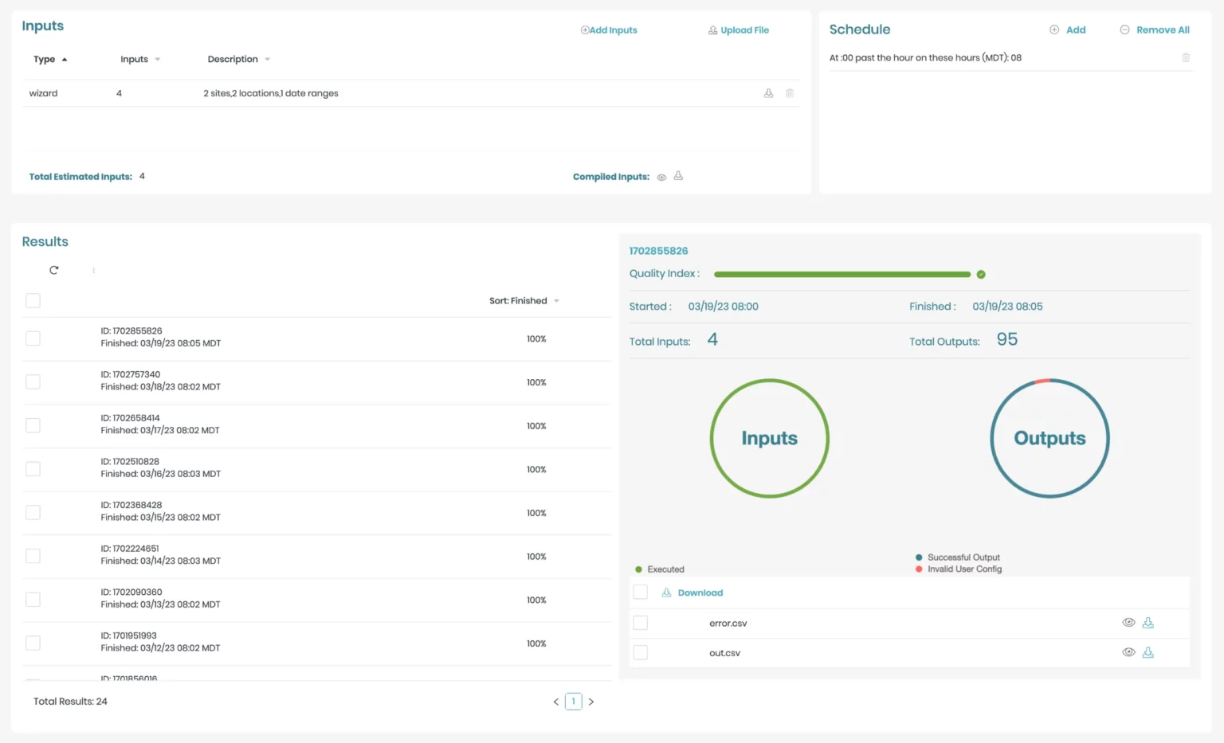This screenshot has height=743, width=1224.
Task: Click the Add Inputs button
Action: [x=609, y=29]
